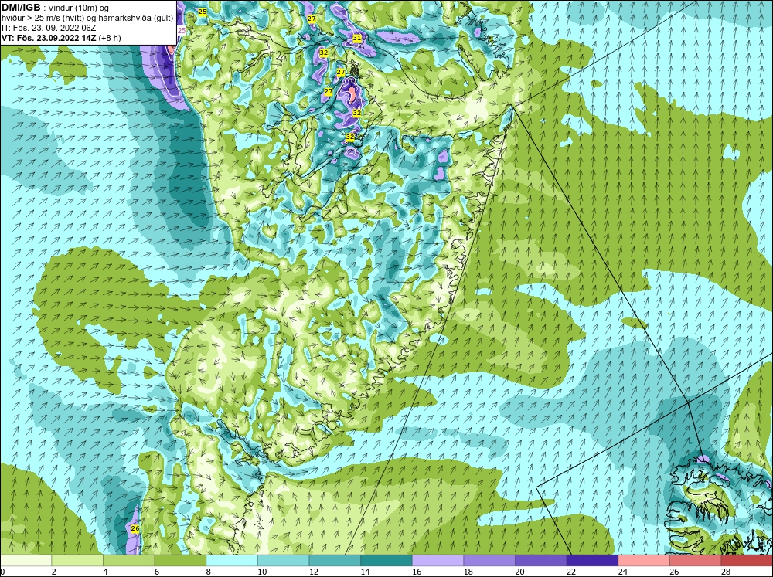Click the yellow 31 gust label
The image size is (773, 577).
[357, 37]
